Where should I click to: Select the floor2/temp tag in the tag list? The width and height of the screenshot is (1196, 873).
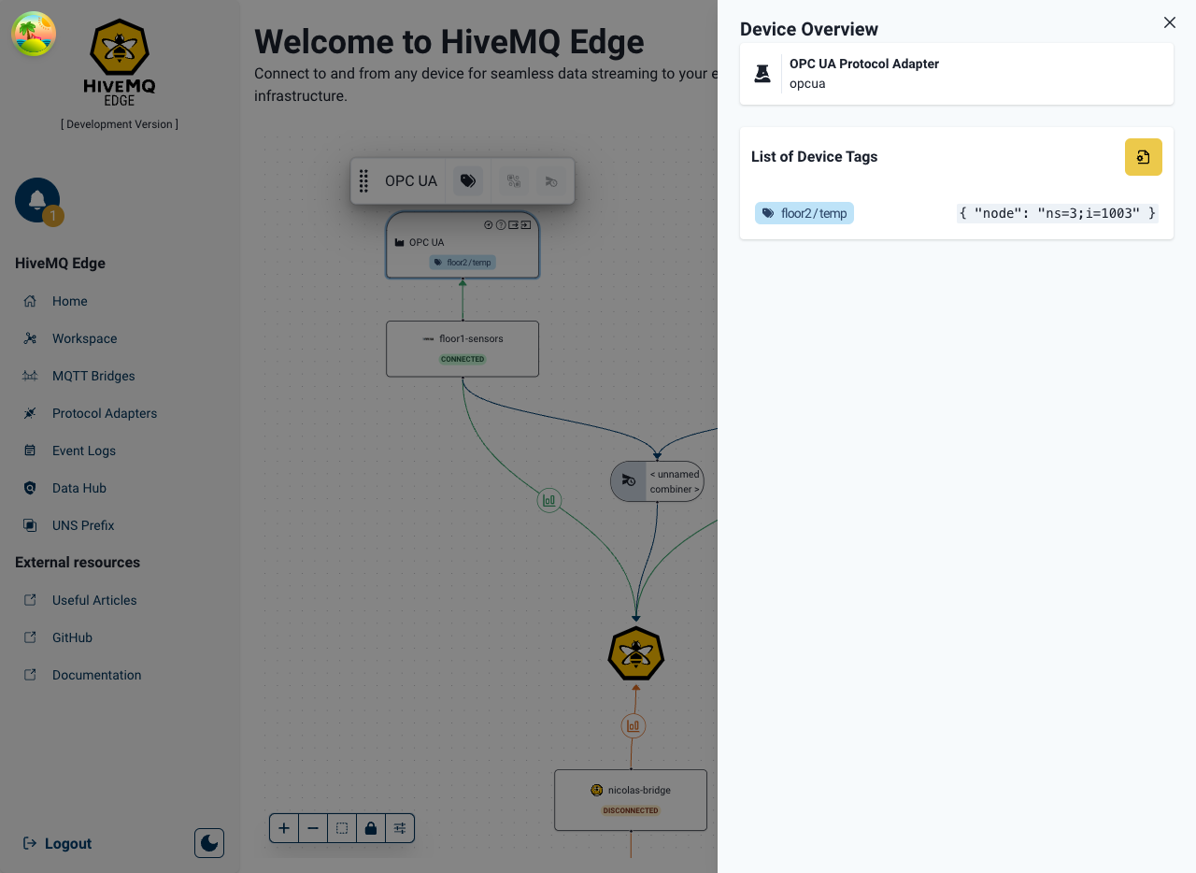pyautogui.click(x=804, y=213)
